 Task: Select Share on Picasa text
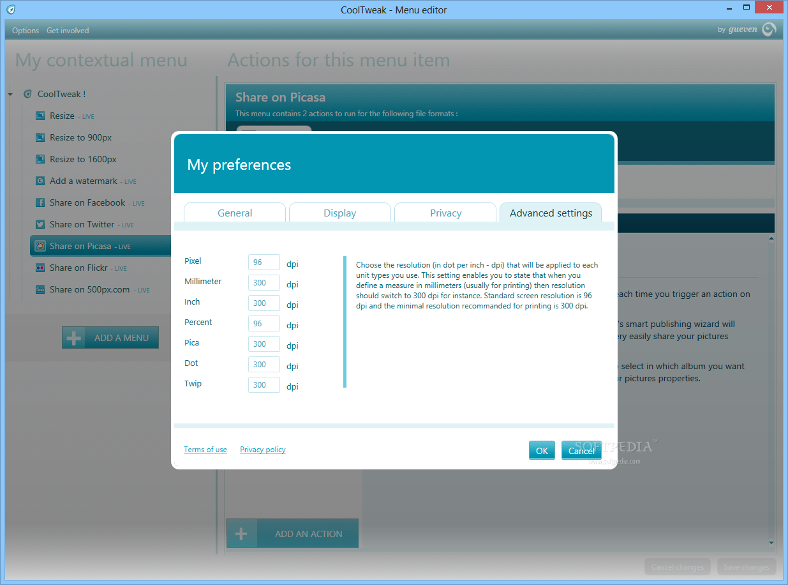tap(80, 246)
